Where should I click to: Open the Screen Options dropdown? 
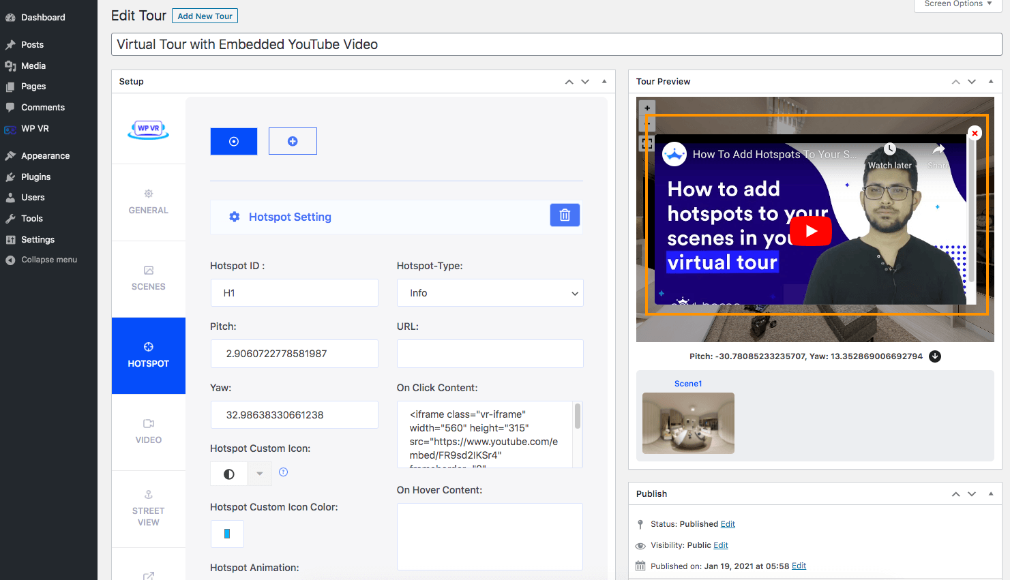tap(958, 4)
